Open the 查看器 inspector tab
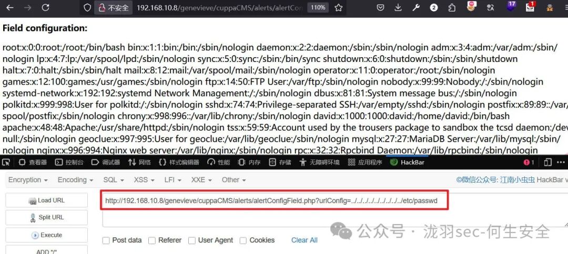568x254 pixels. [x=33, y=162]
